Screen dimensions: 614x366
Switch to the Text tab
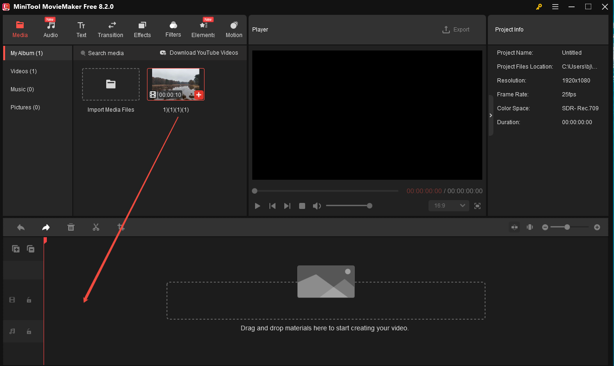point(81,29)
